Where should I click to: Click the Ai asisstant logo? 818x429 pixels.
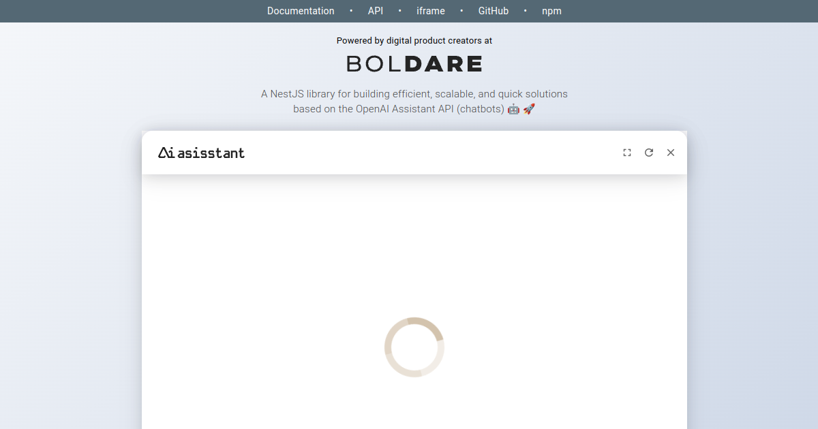click(x=201, y=153)
